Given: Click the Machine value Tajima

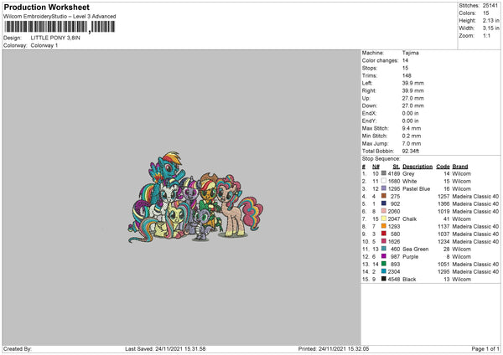Looking at the screenshot, I should tap(410, 53).
